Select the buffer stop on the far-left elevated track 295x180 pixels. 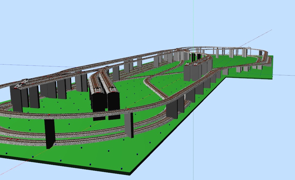19,85
